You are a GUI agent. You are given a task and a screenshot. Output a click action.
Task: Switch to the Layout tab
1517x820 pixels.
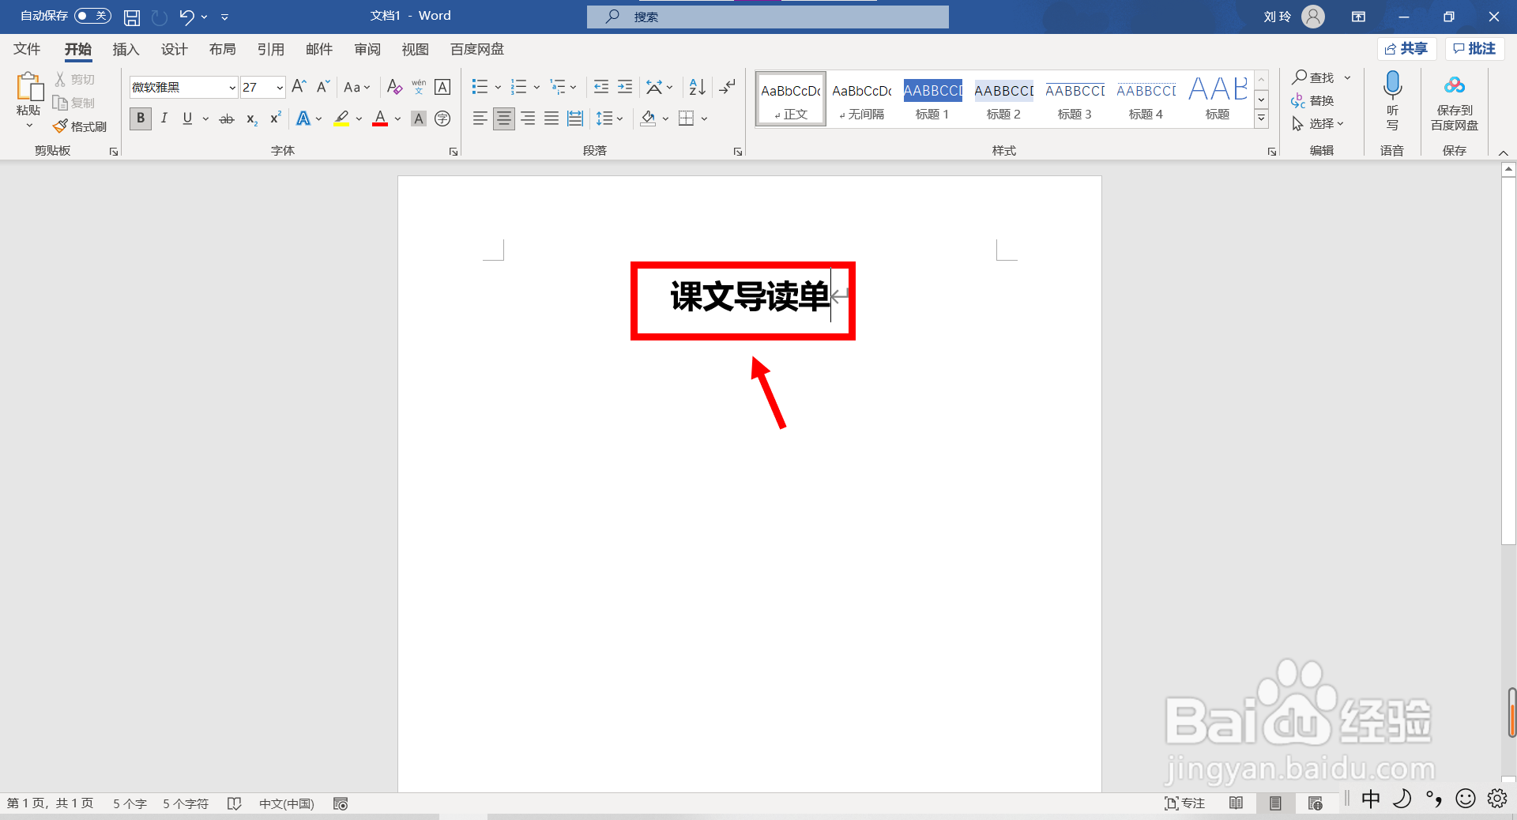223,49
